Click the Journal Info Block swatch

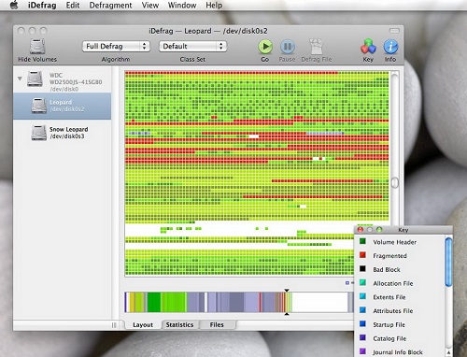coord(362,351)
